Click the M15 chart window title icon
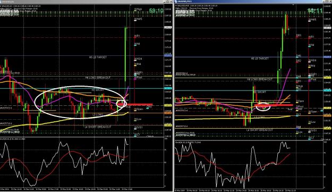The height and width of the screenshot is (192, 332). [176, 1]
